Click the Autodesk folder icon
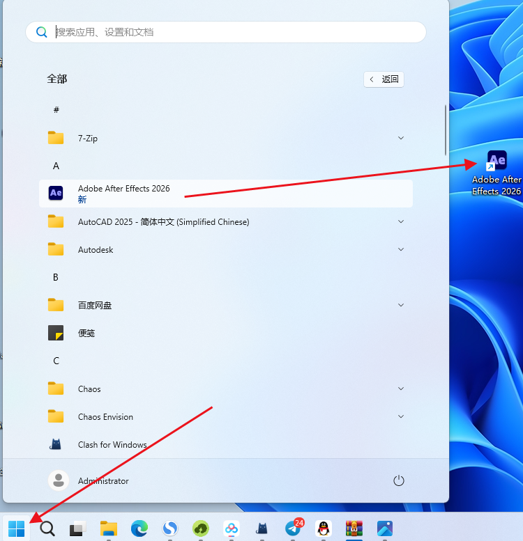 (56, 249)
